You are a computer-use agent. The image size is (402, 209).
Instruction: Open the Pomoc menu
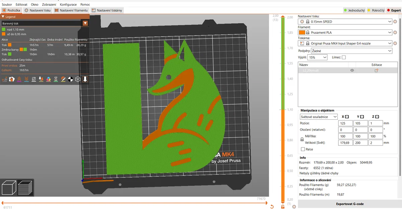click(x=85, y=5)
